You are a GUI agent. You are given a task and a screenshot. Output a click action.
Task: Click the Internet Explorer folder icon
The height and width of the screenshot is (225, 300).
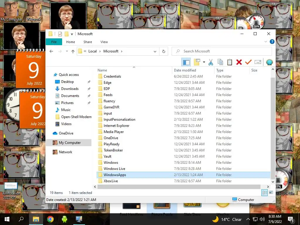(100, 125)
